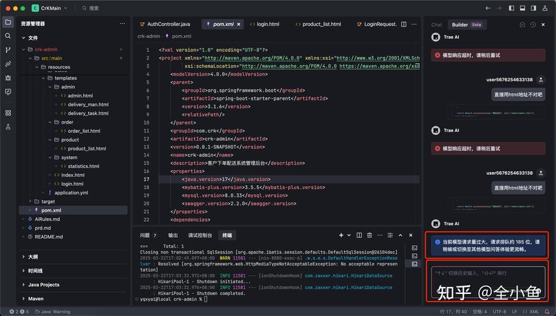Image resolution: width=556 pixels, height=316 pixels.
Task: Maximize panel with the up chevron
Action: click(400, 235)
